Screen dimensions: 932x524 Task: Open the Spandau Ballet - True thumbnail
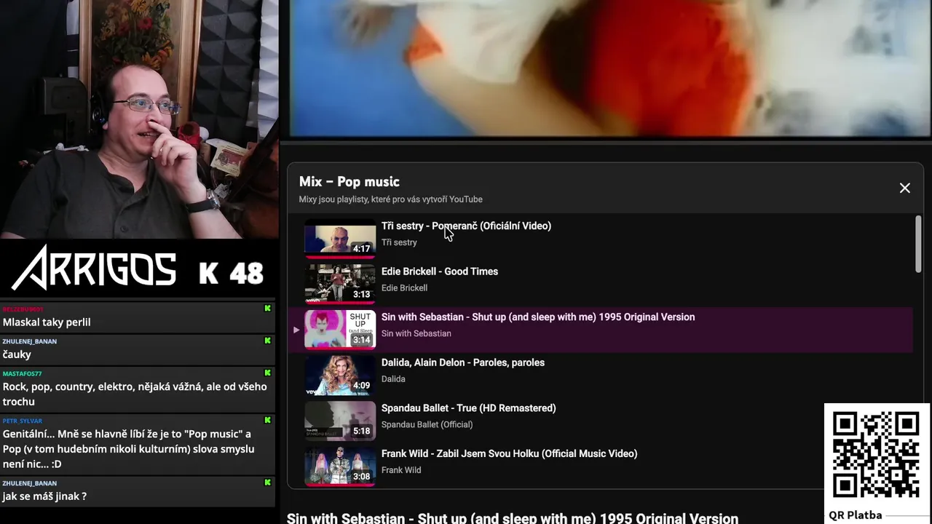[x=340, y=421]
